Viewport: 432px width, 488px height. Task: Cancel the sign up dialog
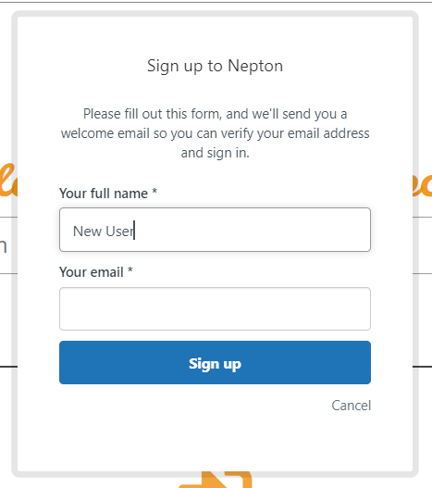pyautogui.click(x=352, y=406)
